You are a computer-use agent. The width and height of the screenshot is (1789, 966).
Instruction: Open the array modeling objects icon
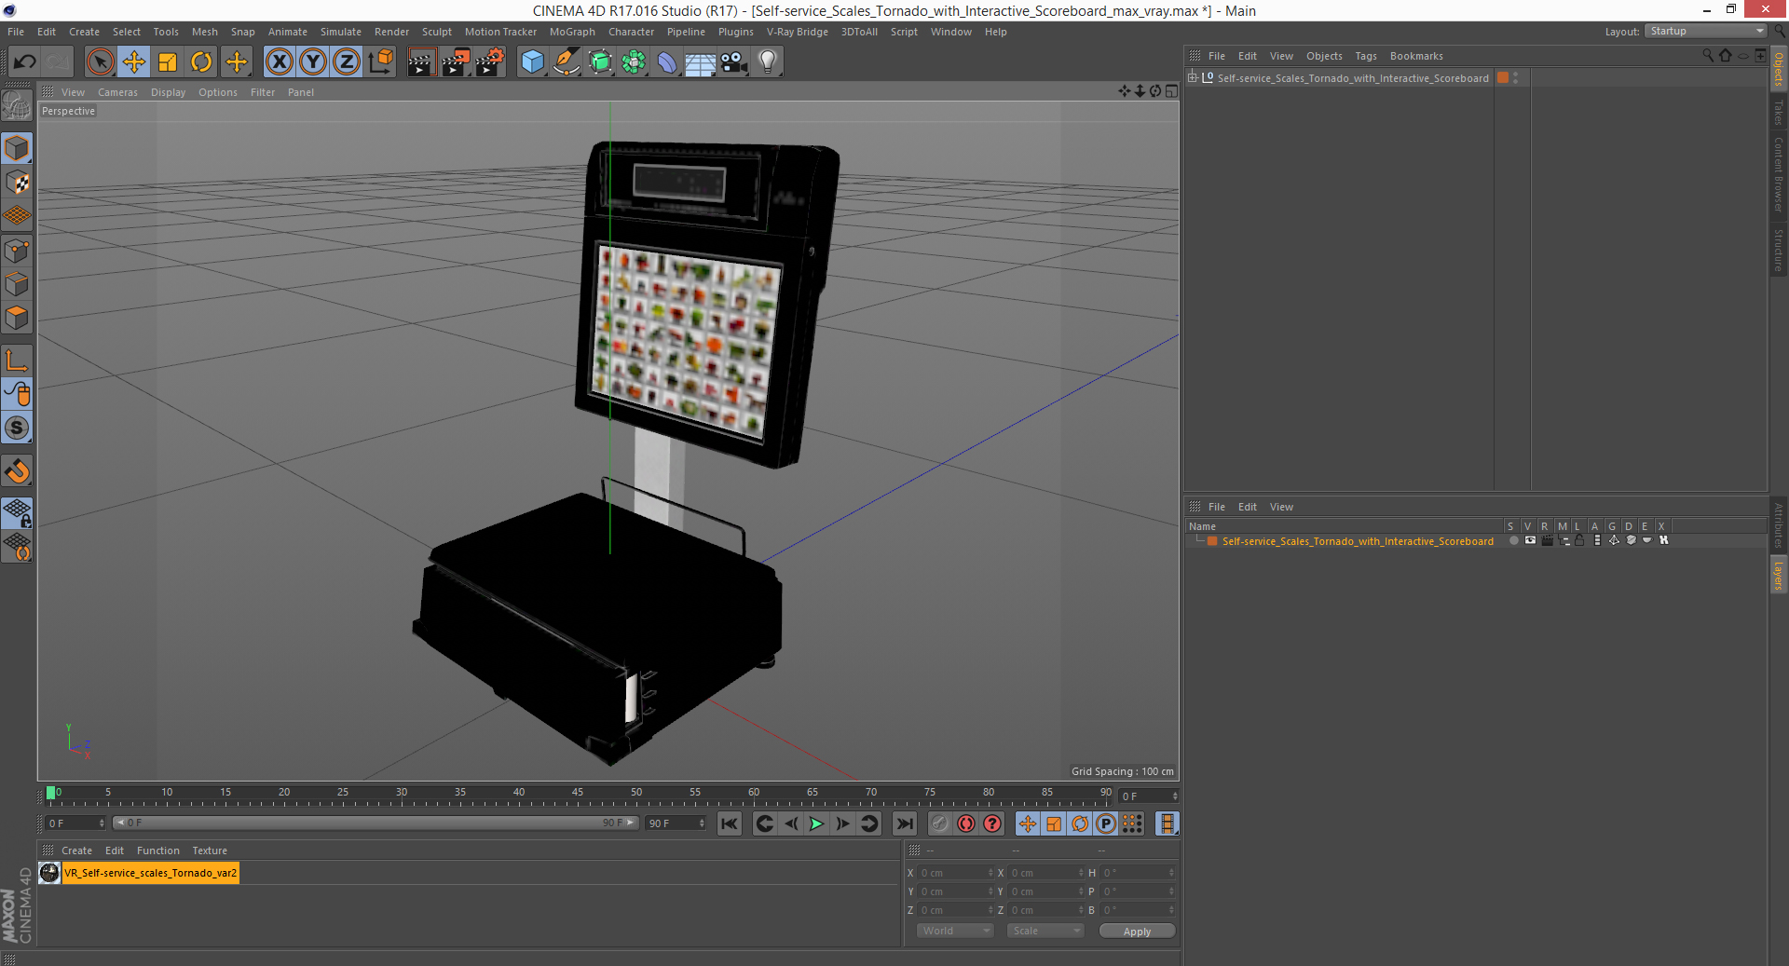[x=634, y=62]
